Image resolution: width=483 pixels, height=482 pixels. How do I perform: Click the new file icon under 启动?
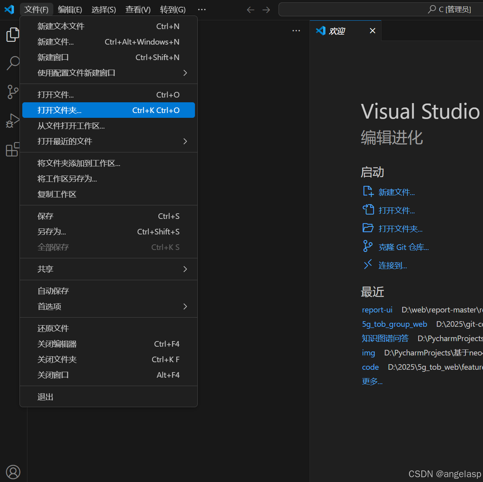[368, 192]
